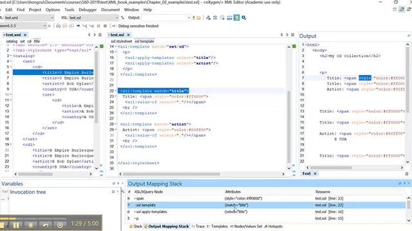Click the magnifier settings icon in top toolbar
Screen dimensions: 412x231
[244, 17]
